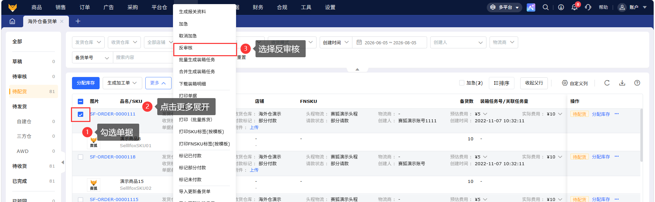Open the download center icon in top bar

(x=561, y=7)
